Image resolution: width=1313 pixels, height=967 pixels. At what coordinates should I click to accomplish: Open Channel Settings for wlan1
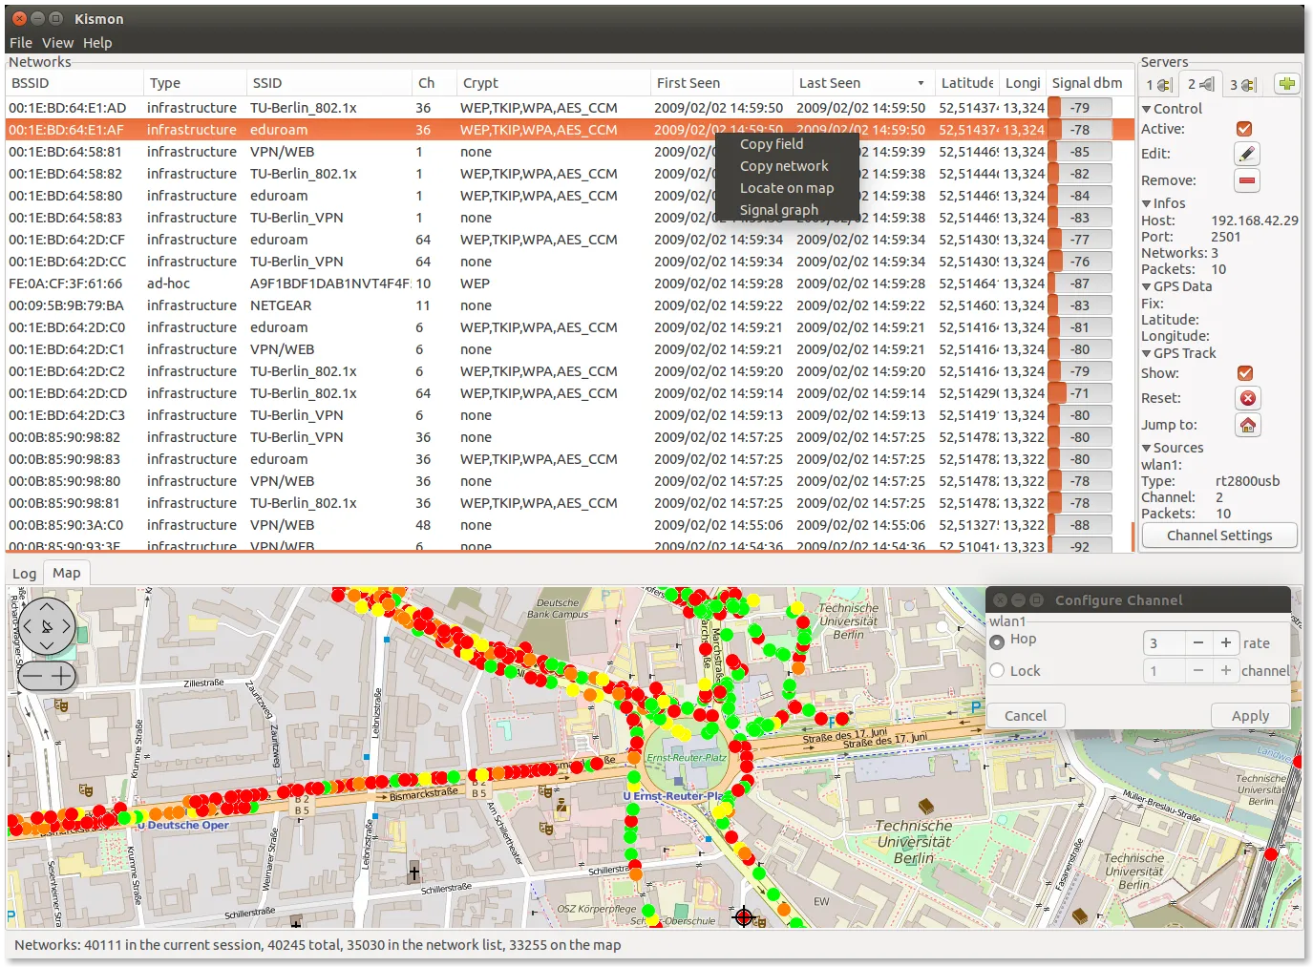tap(1218, 535)
